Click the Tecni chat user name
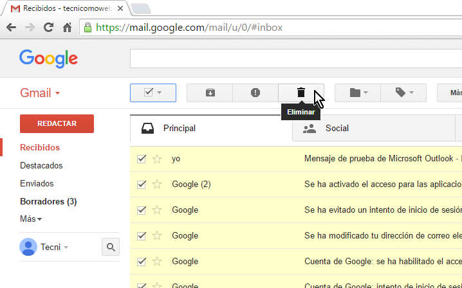 [x=50, y=247]
